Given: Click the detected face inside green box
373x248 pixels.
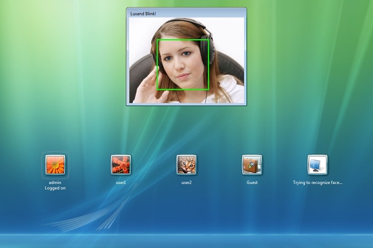Looking at the screenshot, I should pyautogui.click(x=183, y=64).
